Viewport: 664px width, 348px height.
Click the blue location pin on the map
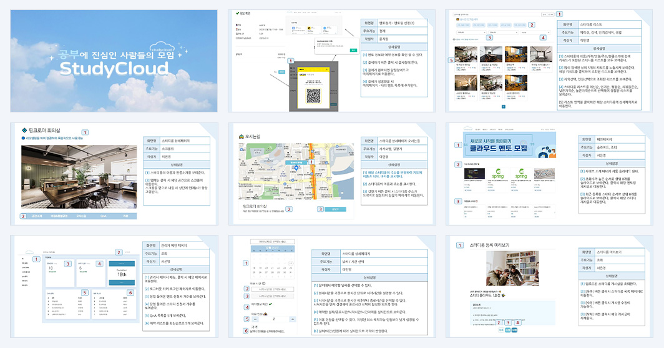point(296,168)
